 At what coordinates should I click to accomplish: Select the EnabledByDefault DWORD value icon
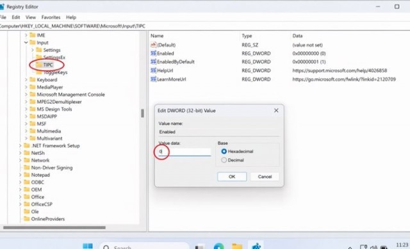click(154, 61)
